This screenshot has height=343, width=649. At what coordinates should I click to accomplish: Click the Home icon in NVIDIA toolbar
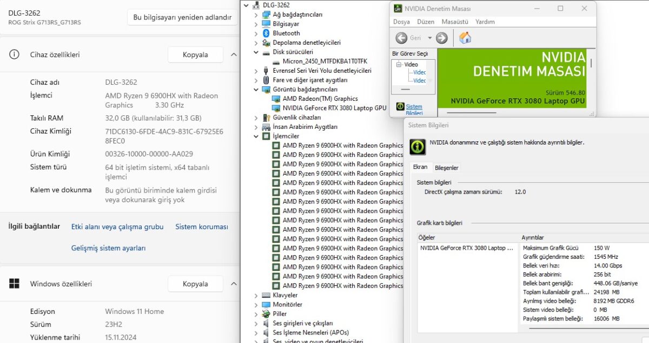[x=465, y=38]
